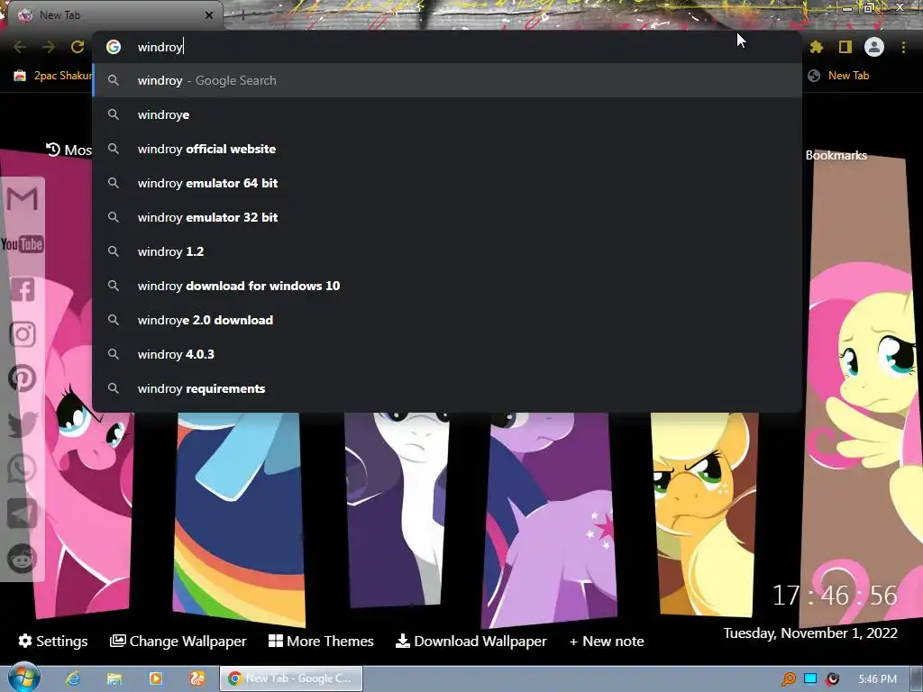Choose the 'windroye' suggestion
This screenshot has width=923, height=692.
tap(447, 114)
